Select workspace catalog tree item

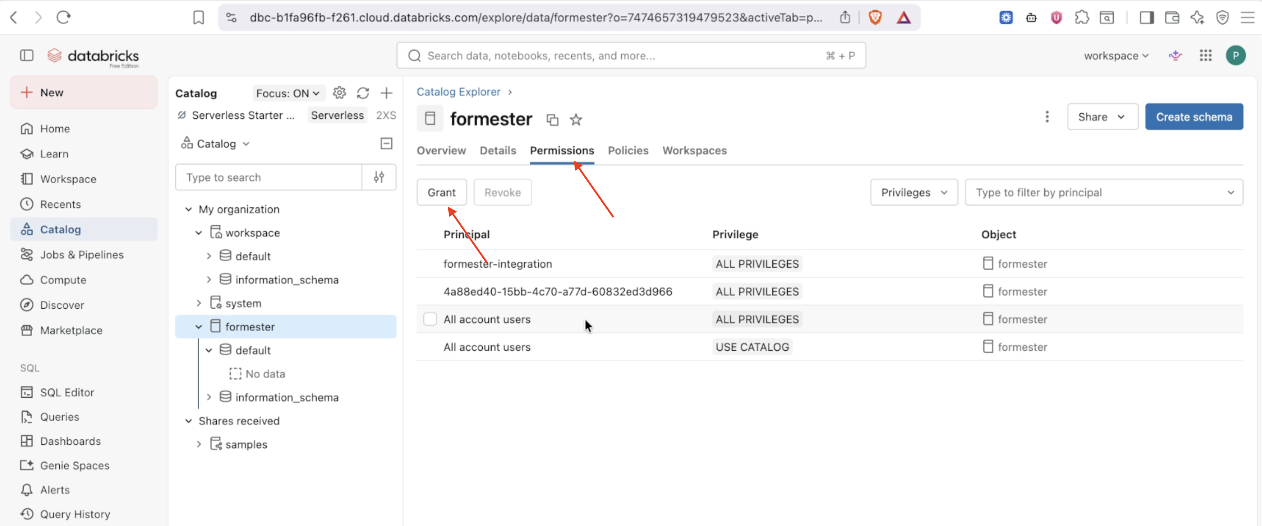tap(252, 233)
